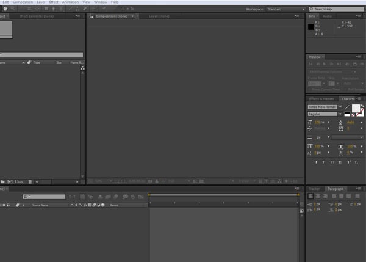Open the Animation menu

(70, 2)
